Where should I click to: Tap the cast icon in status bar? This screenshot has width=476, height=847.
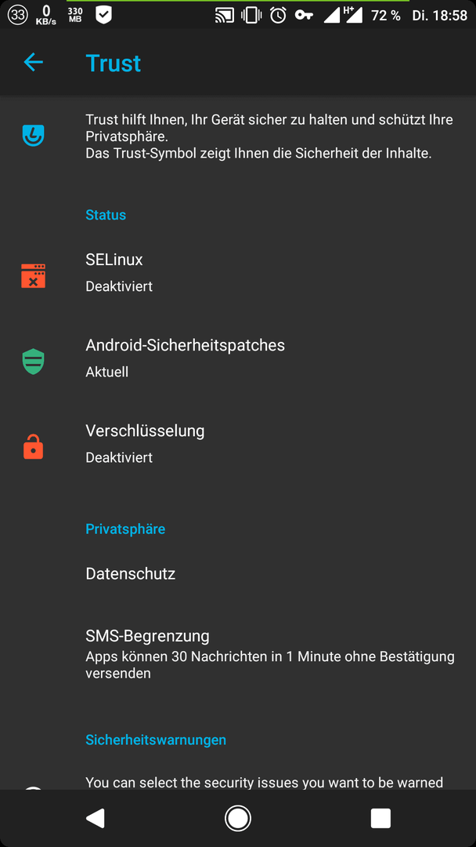(224, 15)
